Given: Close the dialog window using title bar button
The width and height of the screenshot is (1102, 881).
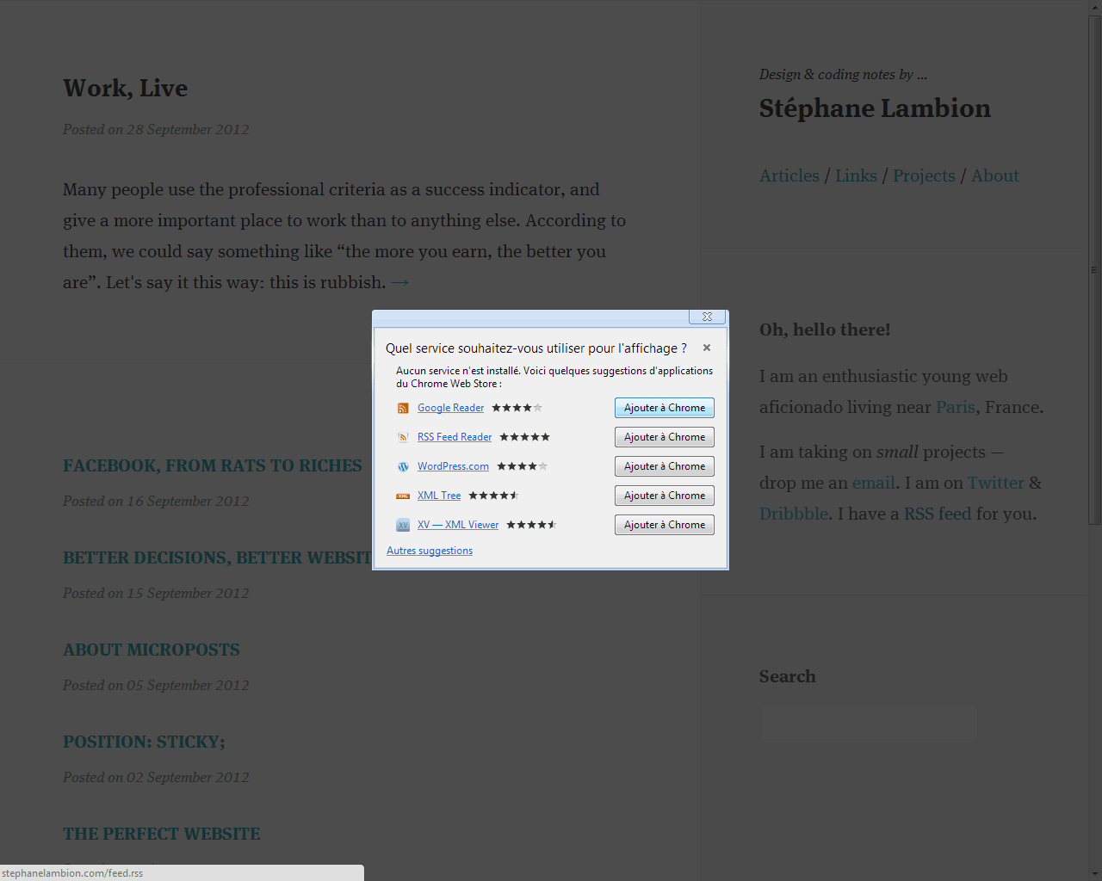Looking at the screenshot, I should coord(707,317).
